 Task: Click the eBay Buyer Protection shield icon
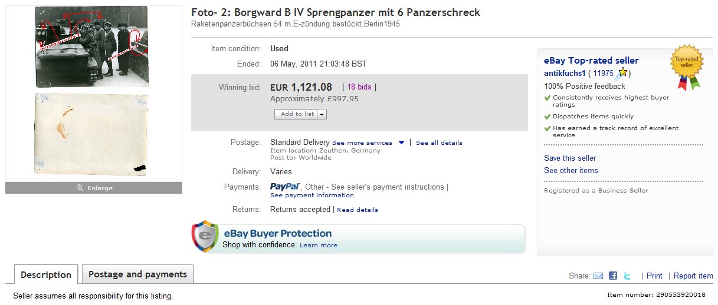coord(205,237)
